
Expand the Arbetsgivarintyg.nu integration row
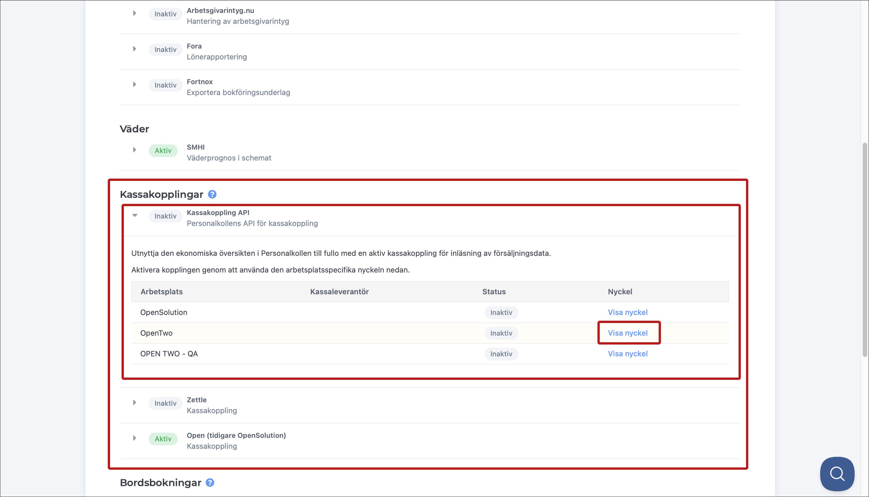point(134,13)
